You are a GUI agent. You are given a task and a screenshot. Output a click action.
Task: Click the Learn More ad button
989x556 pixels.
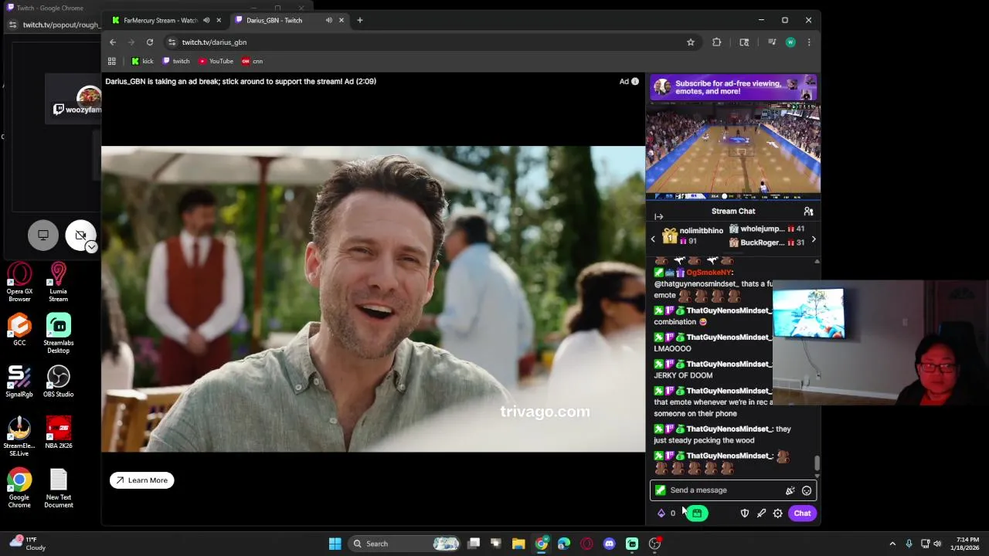(x=142, y=480)
